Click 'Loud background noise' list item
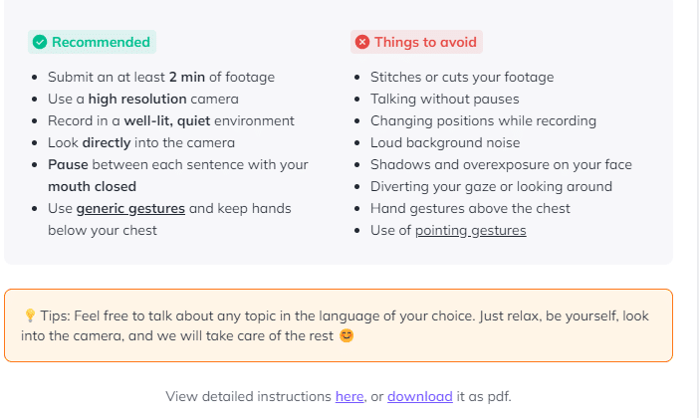 click(x=445, y=142)
